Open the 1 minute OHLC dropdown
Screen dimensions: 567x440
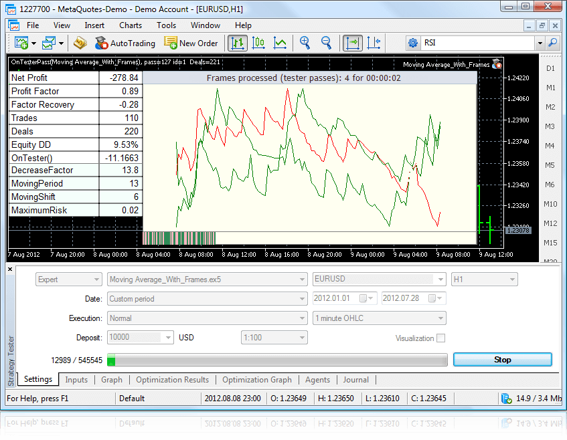tap(379, 318)
